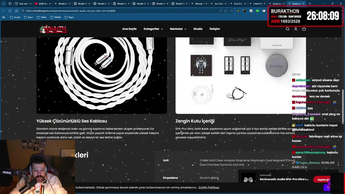
Task: Click heading Yüksek Çözünürlüklü Ses Kablosu
Action: click(x=72, y=121)
